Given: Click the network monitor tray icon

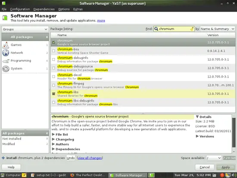Looking at the screenshot, I should click(228, 175).
